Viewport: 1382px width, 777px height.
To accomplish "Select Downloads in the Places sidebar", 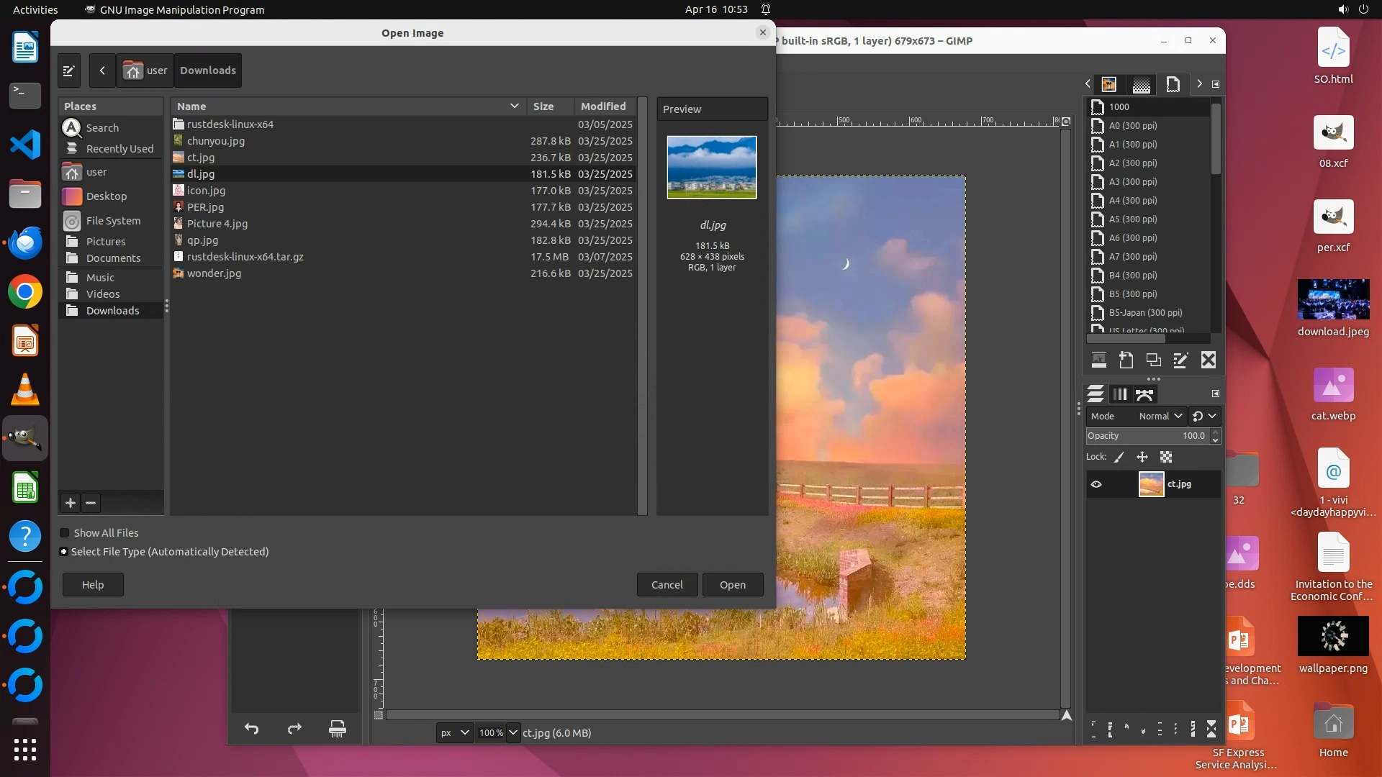I will (x=112, y=311).
